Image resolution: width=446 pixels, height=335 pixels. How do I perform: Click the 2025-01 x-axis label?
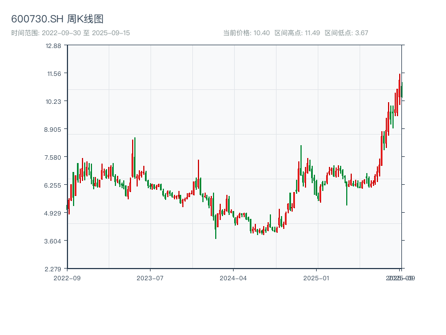point(316,278)
